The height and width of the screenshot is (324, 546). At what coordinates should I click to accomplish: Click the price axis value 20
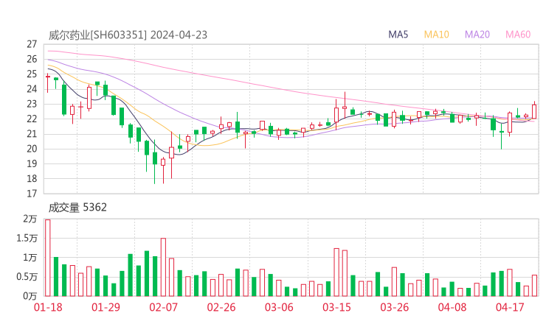[x=32, y=149]
